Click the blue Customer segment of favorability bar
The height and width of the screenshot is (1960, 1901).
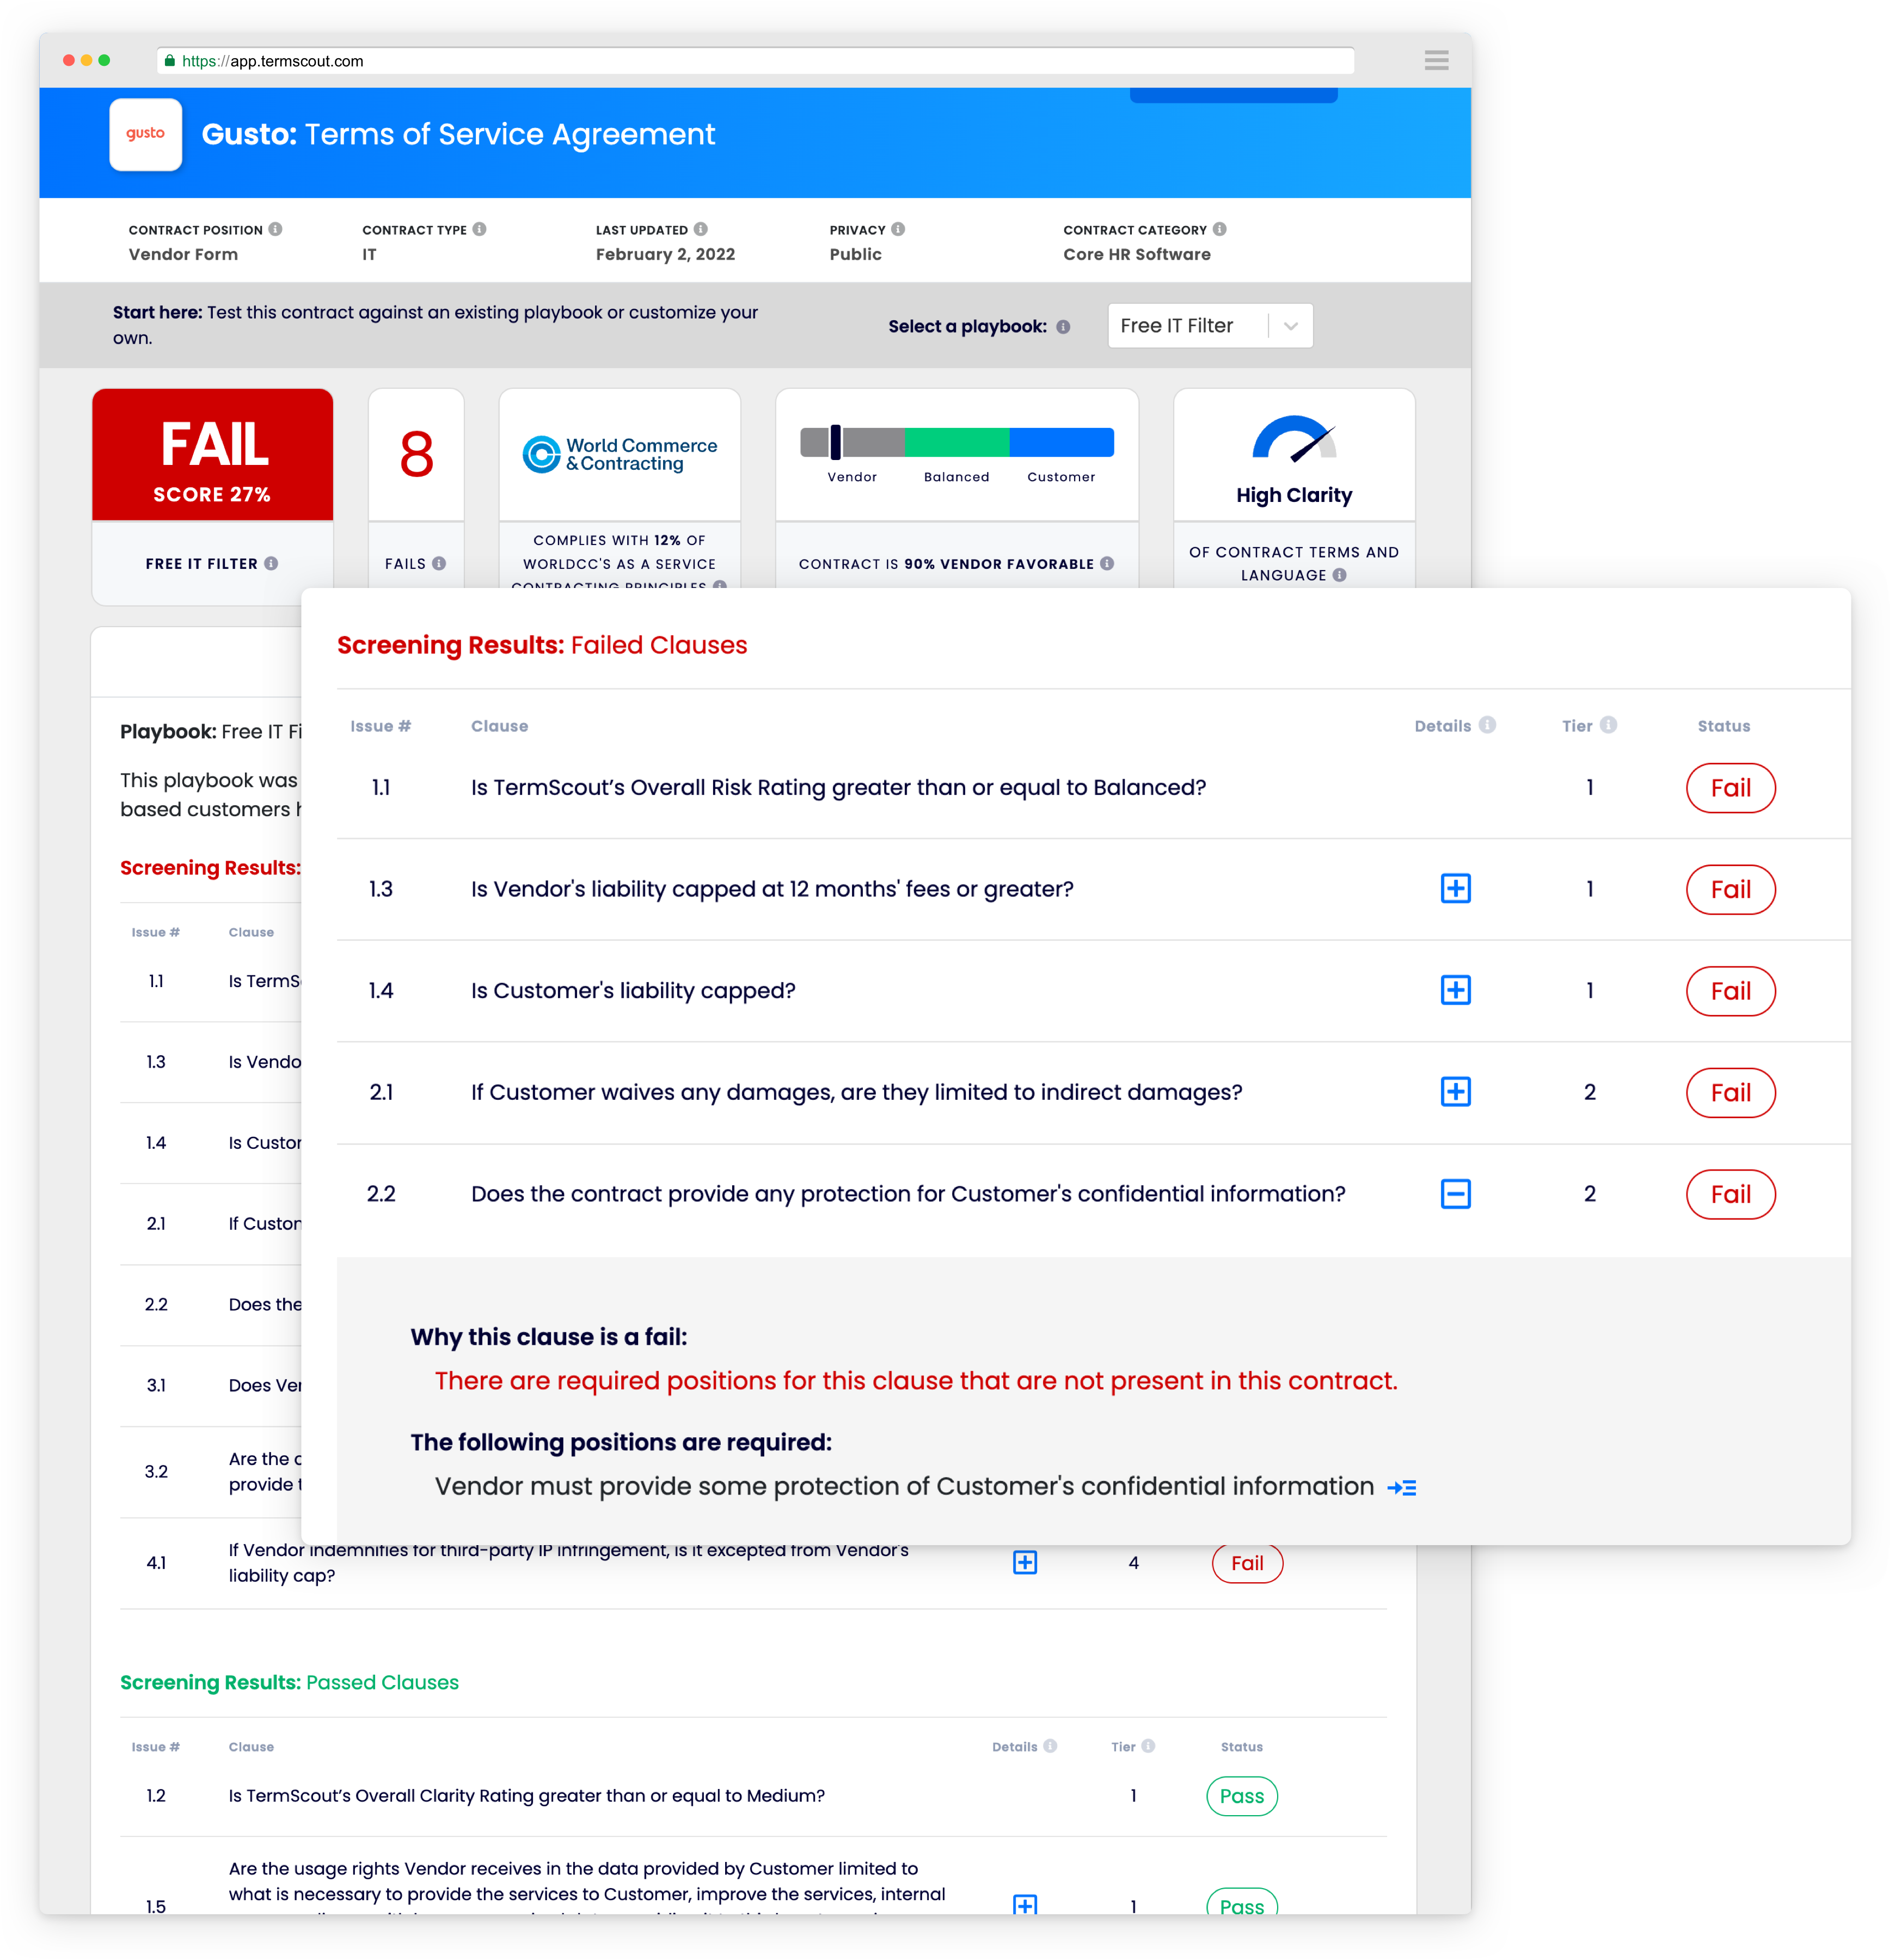coord(1062,442)
